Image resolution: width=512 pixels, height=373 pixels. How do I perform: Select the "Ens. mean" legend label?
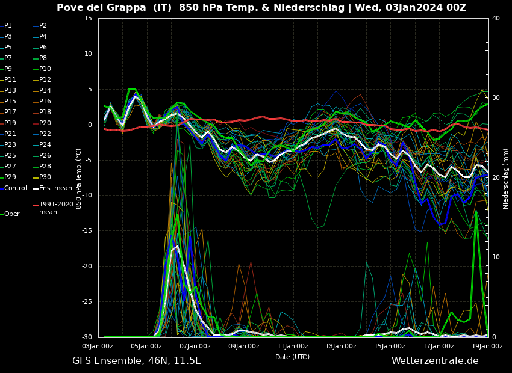click(55, 188)
